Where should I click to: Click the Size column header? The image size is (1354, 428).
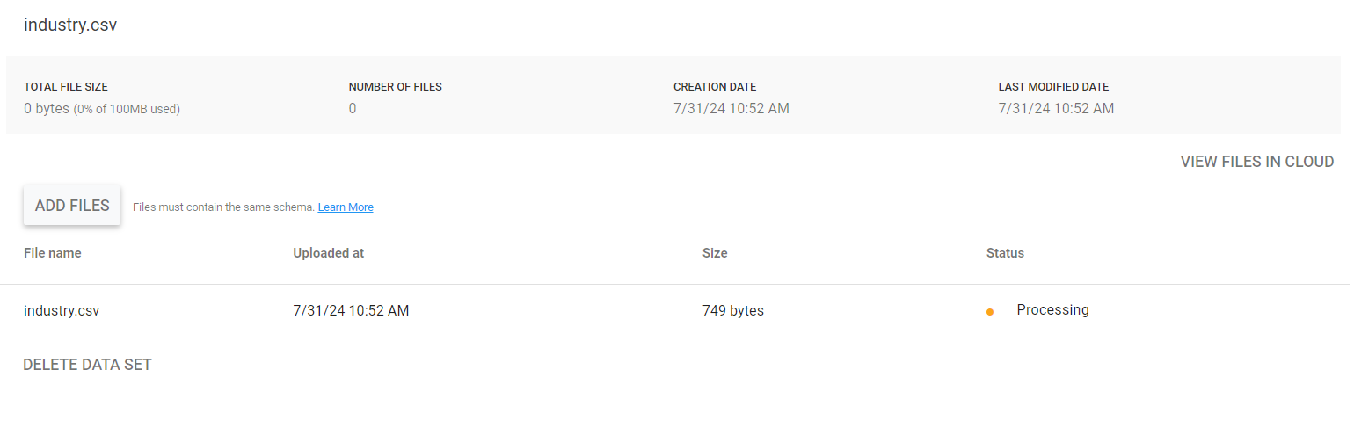coord(715,253)
